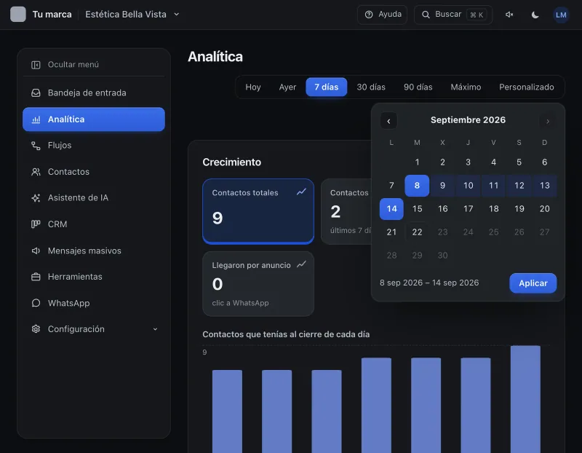Pick September 7 in calendar
Image resolution: width=582 pixels, height=453 pixels.
click(391, 186)
